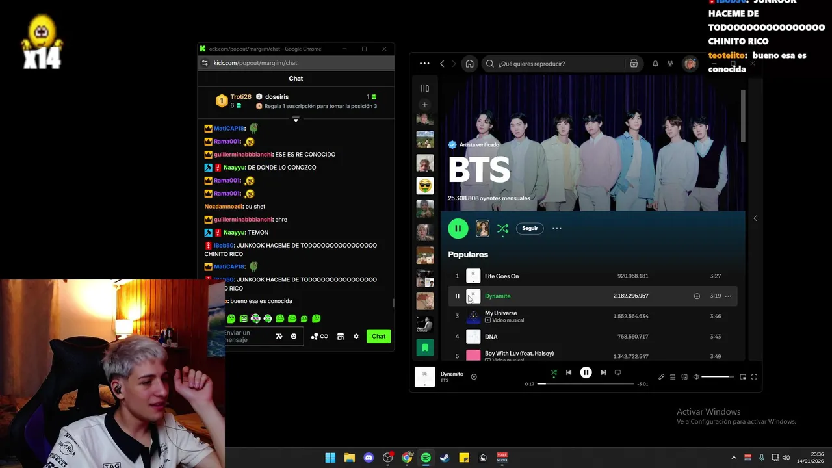
Task: Click the iBob50 username in chat
Action: [x=224, y=246]
